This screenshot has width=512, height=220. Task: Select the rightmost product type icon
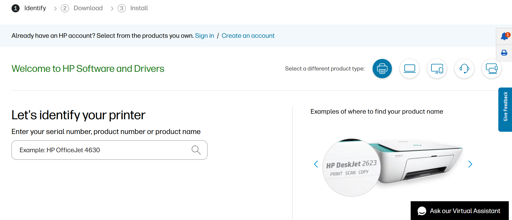491,69
